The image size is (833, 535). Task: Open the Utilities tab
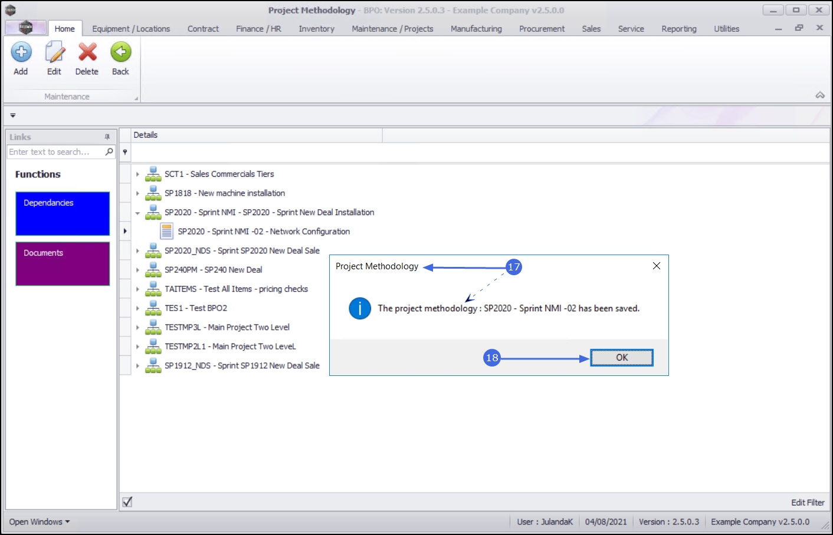(x=726, y=28)
